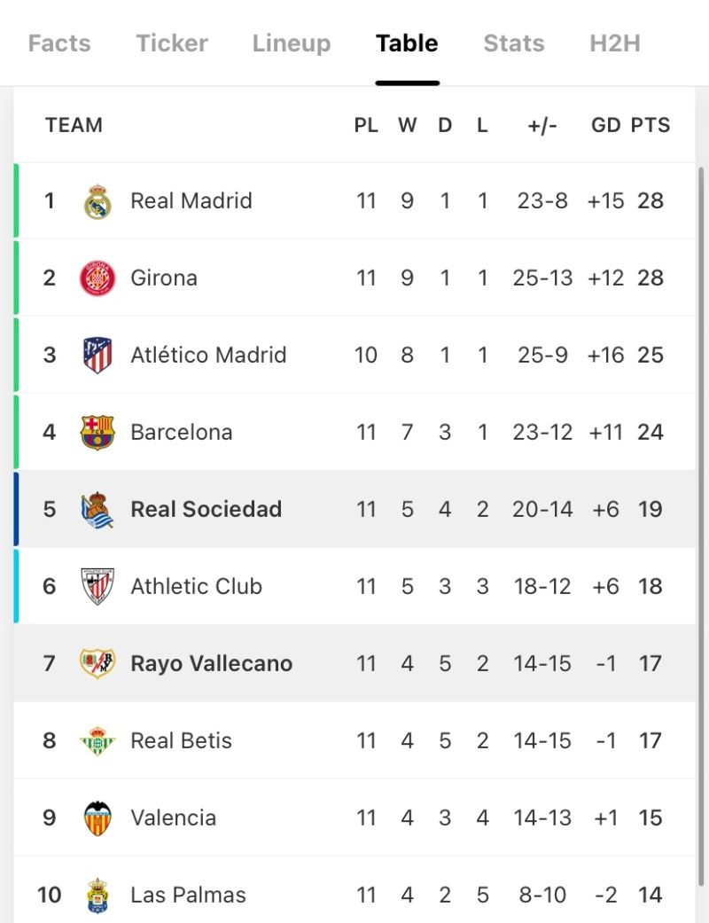Switch to the Lineup tab
The height and width of the screenshot is (923, 709).
click(292, 43)
